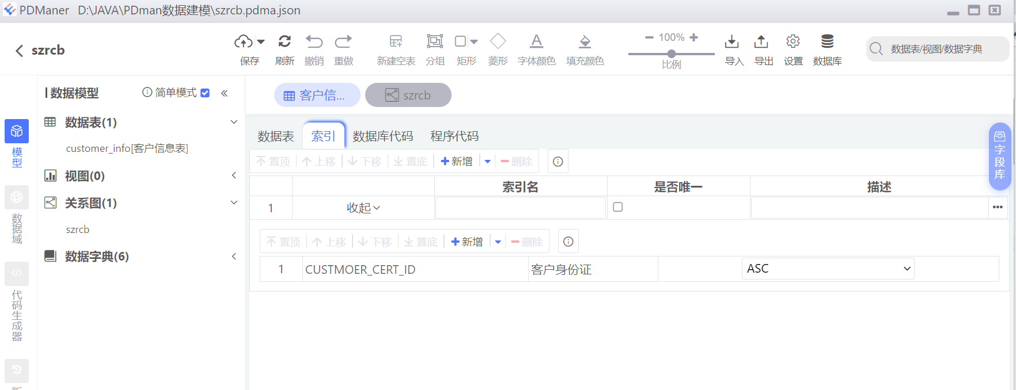
Task: Switch to the szrcb diagram tab
Action: (x=408, y=95)
